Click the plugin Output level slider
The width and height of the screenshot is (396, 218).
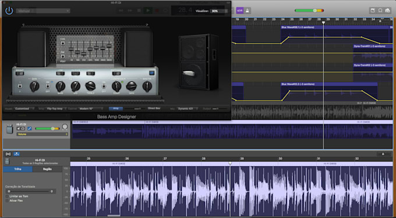[x=219, y=109]
